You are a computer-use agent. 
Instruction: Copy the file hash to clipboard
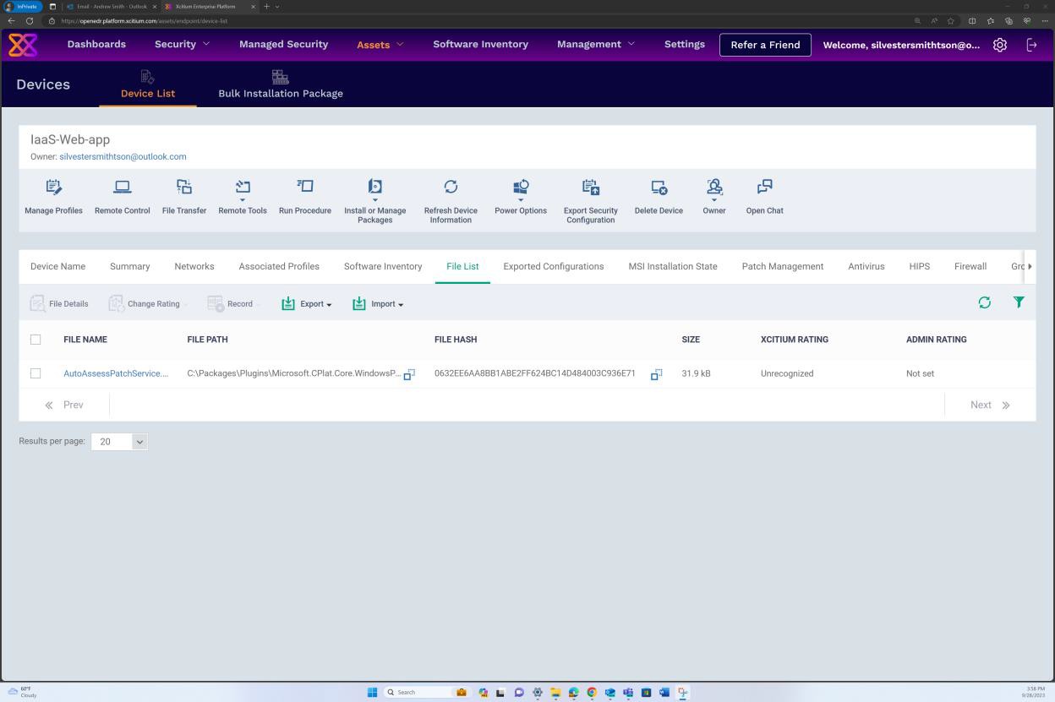click(x=656, y=373)
